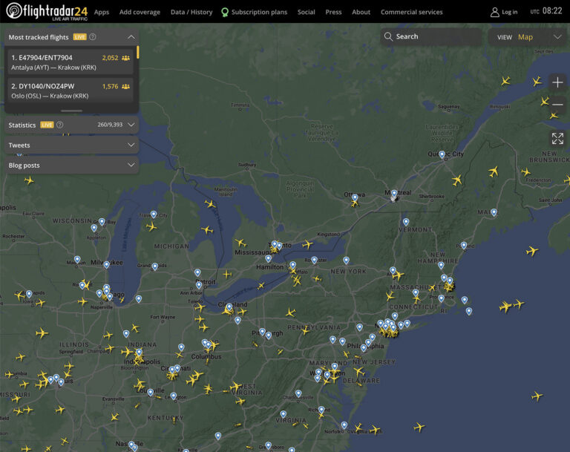Click the most tracked list scrollbar
Viewport: 570px width, 452px height.
tap(138, 53)
